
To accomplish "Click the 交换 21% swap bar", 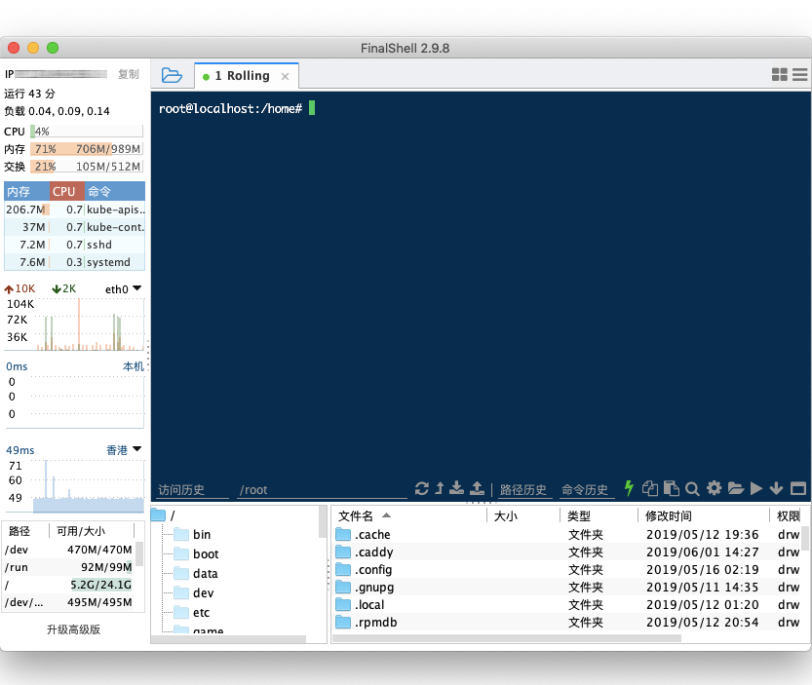I will (87, 167).
